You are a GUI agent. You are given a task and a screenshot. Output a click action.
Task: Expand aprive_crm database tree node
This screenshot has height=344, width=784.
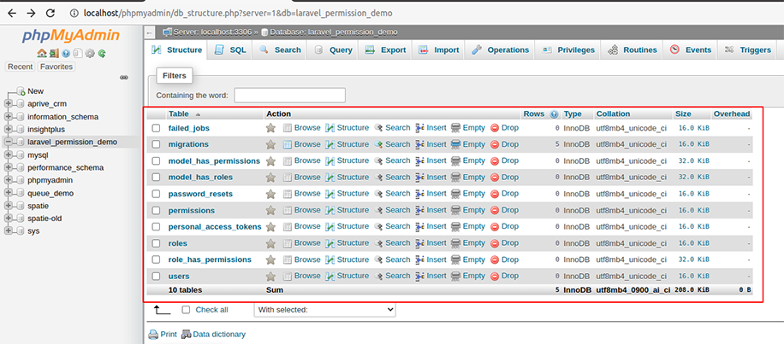(x=8, y=103)
